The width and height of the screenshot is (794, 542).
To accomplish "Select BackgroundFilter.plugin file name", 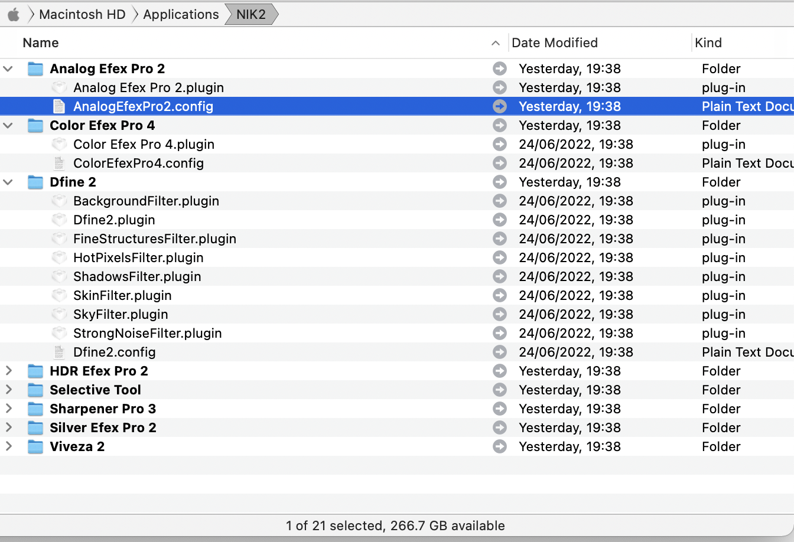I will coord(147,201).
